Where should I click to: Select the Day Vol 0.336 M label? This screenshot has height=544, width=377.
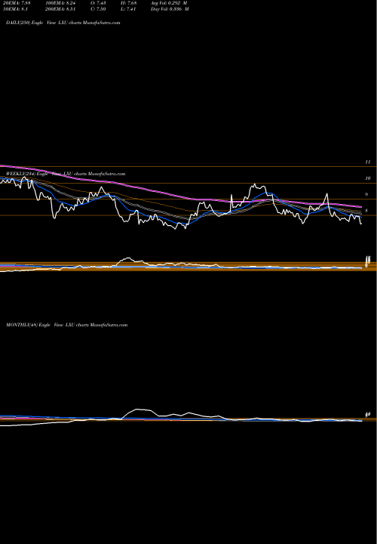170,9
